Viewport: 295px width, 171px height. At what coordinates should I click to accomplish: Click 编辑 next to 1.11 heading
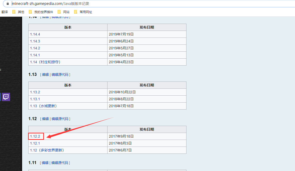pos(45,163)
